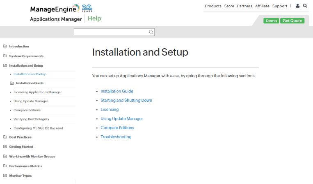Expand the Getting Started tree node
This screenshot has height=184, width=313.
[x=5, y=147]
